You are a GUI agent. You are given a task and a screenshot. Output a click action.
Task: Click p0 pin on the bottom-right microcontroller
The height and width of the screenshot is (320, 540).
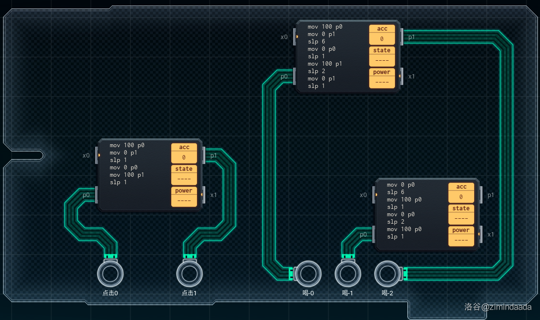pyautogui.click(x=374, y=234)
